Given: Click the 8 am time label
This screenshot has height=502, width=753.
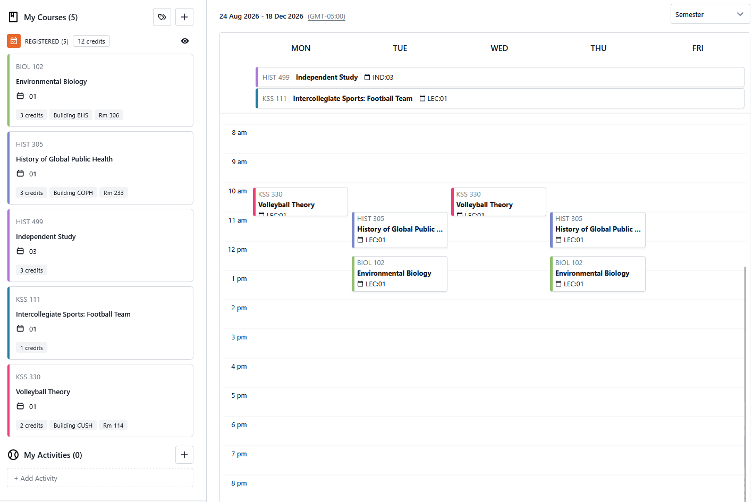Looking at the screenshot, I should coord(239,133).
